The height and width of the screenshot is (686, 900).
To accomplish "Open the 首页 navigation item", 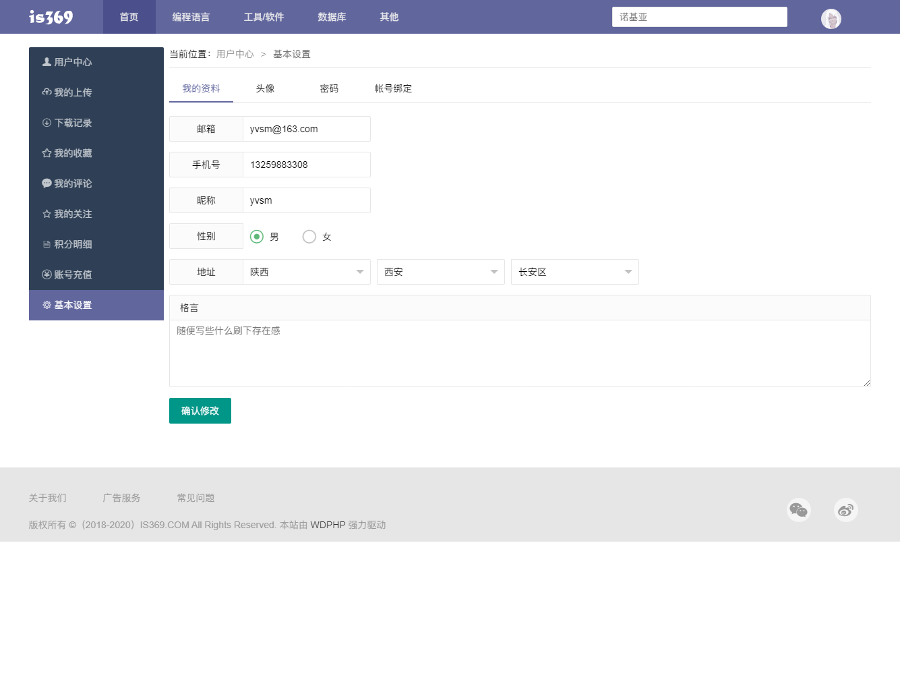I will 129,17.
